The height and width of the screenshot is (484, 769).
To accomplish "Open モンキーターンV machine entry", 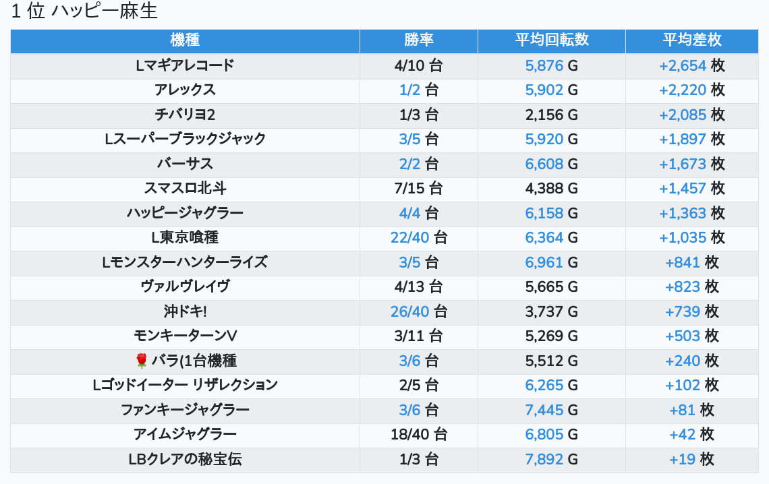I will click(x=185, y=336).
